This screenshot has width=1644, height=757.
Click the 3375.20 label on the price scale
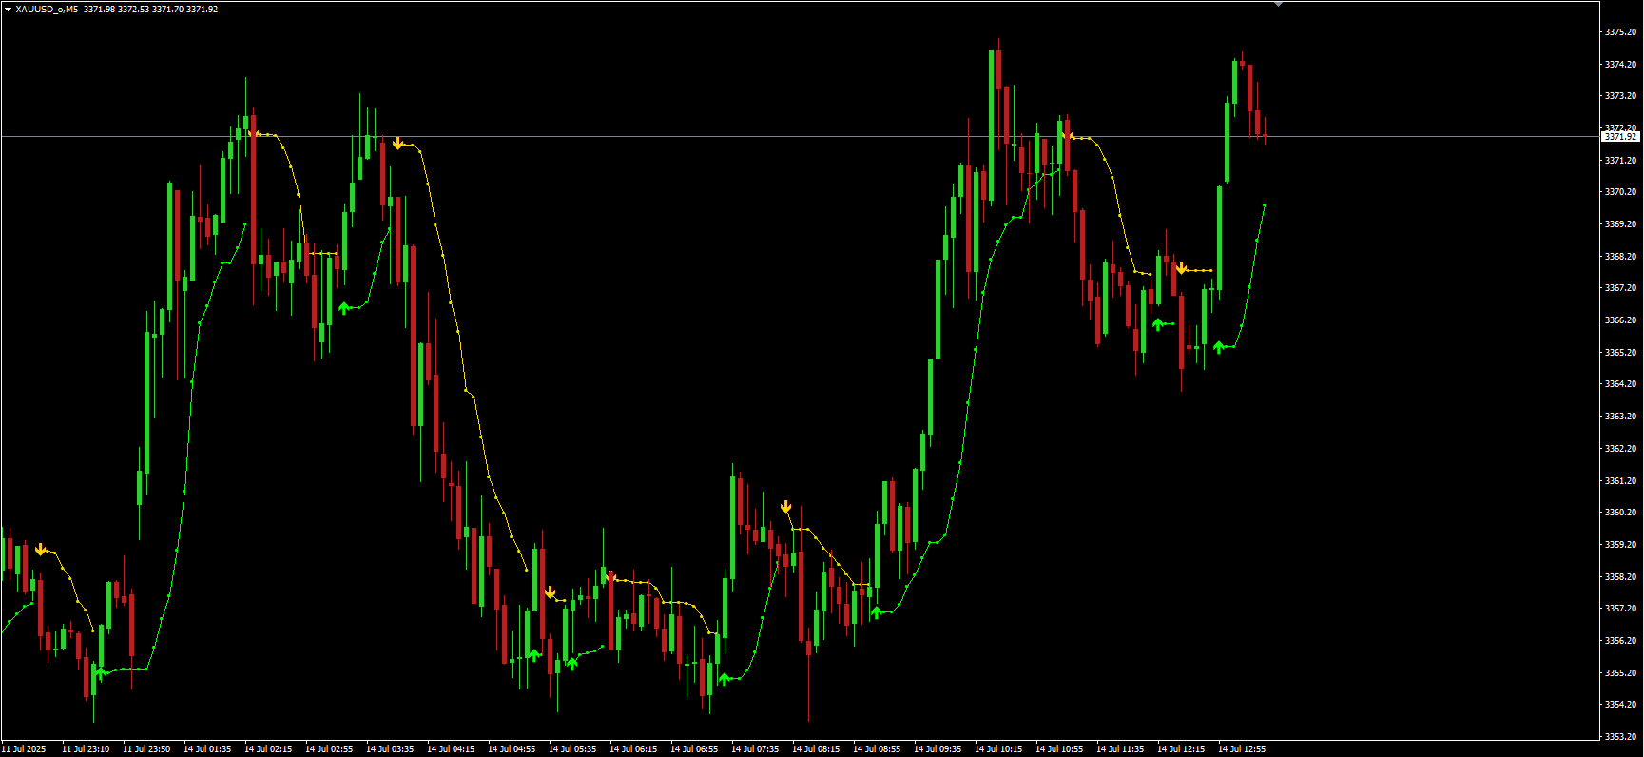[1620, 32]
